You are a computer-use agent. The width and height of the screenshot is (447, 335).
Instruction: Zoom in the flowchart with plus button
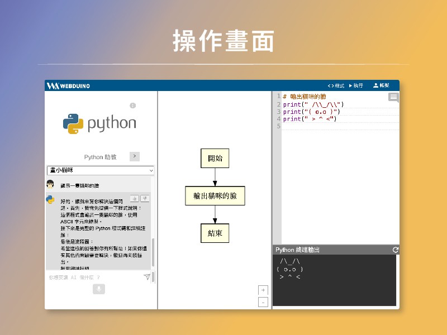[x=263, y=290]
